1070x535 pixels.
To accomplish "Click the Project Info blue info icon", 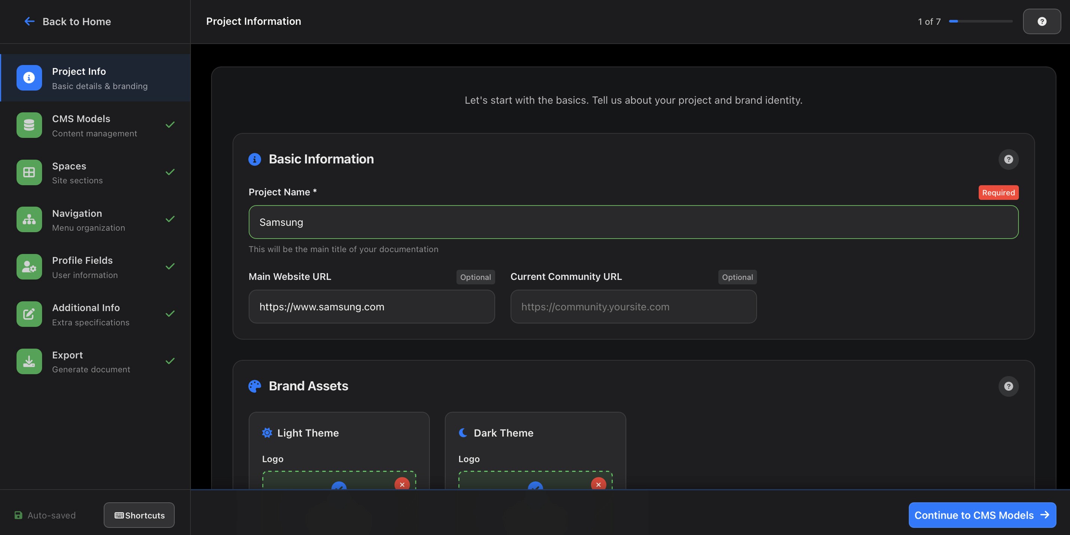I will pos(29,78).
